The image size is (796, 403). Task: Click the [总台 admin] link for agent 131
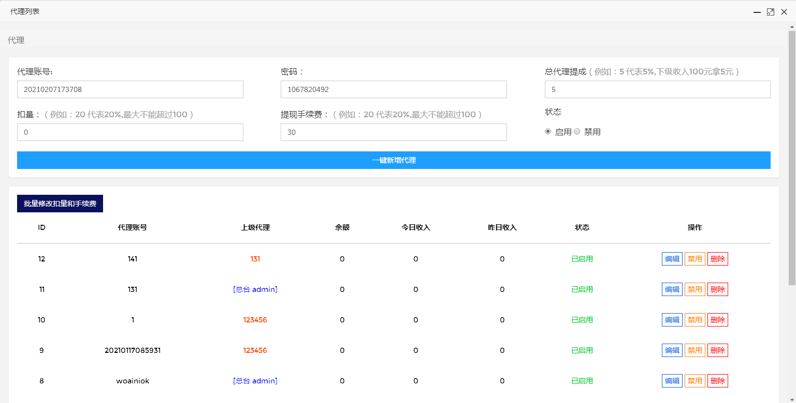(x=255, y=289)
